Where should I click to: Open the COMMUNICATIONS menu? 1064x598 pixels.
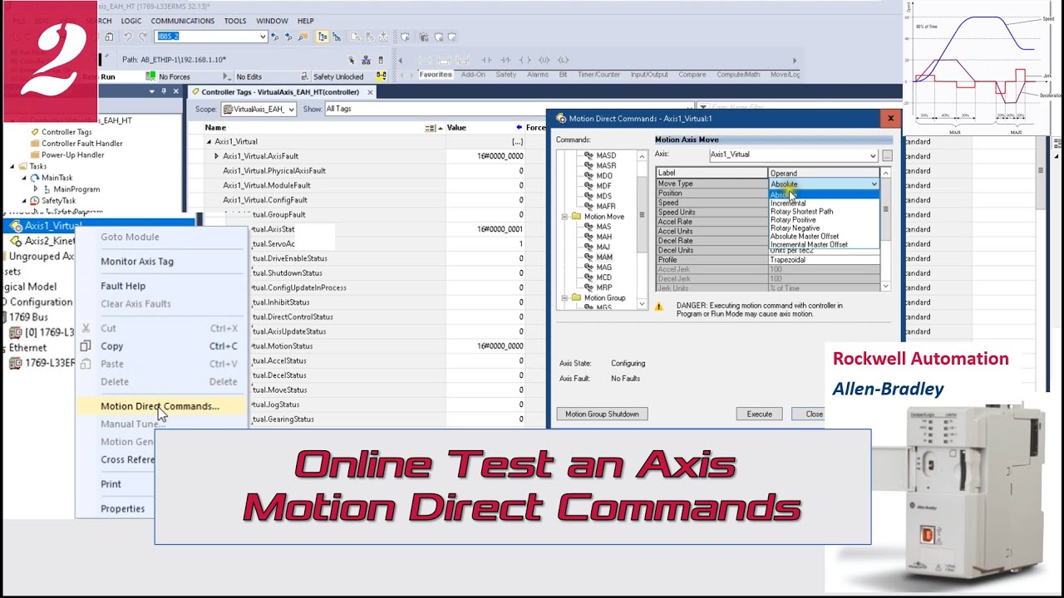183,21
